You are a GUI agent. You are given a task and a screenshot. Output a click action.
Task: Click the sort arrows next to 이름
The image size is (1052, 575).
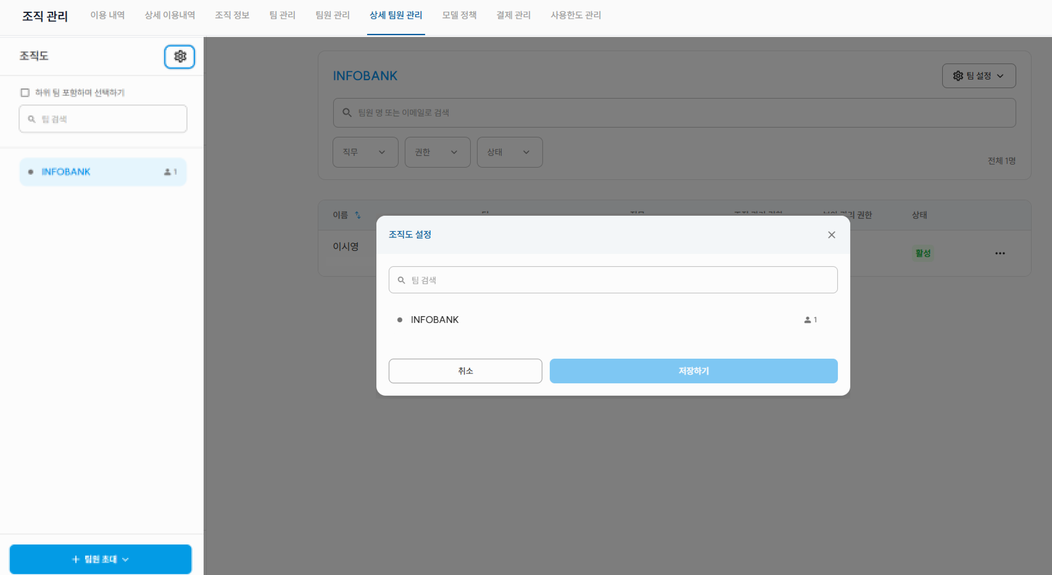point(358,215)
